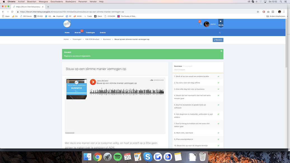Open the Trainingen navigation item
This screenshot has height=163, width=290.
pos(90,33)
